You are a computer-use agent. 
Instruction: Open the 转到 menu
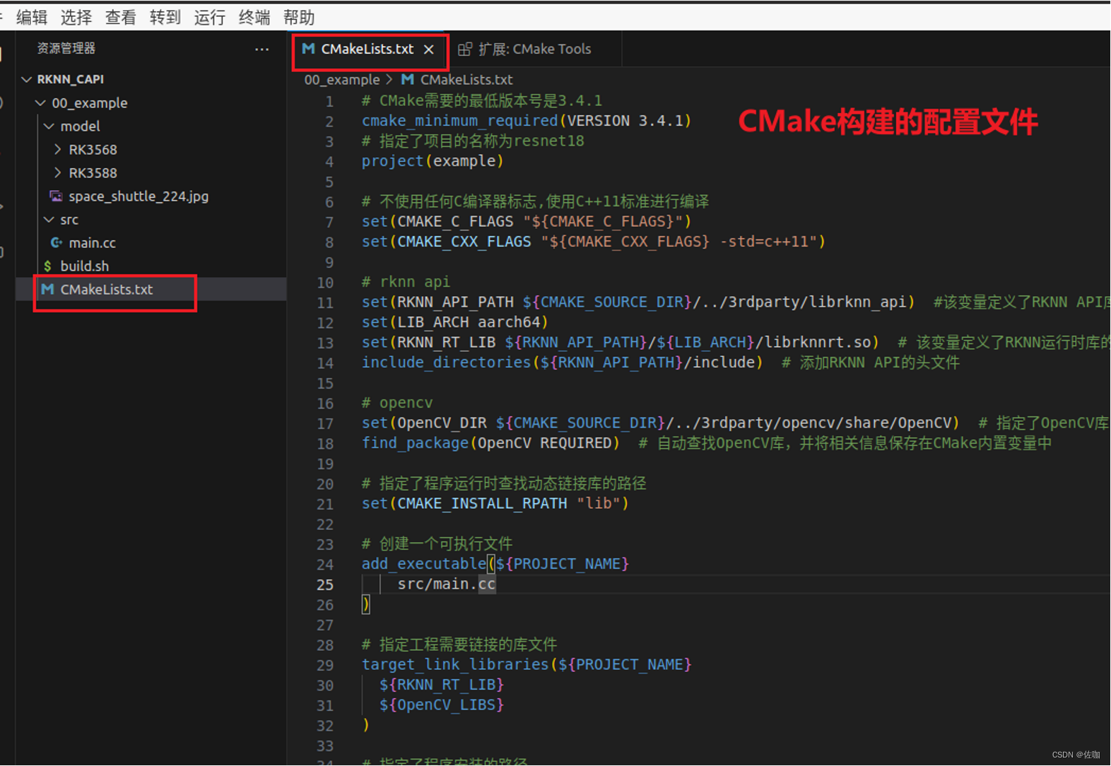click(165, 17)
